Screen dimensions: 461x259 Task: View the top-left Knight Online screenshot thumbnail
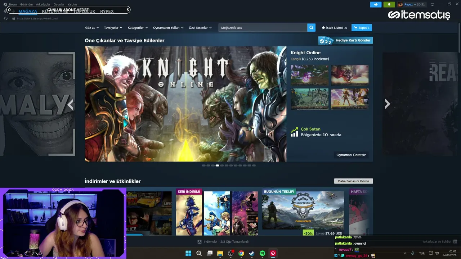click(309, 76)
